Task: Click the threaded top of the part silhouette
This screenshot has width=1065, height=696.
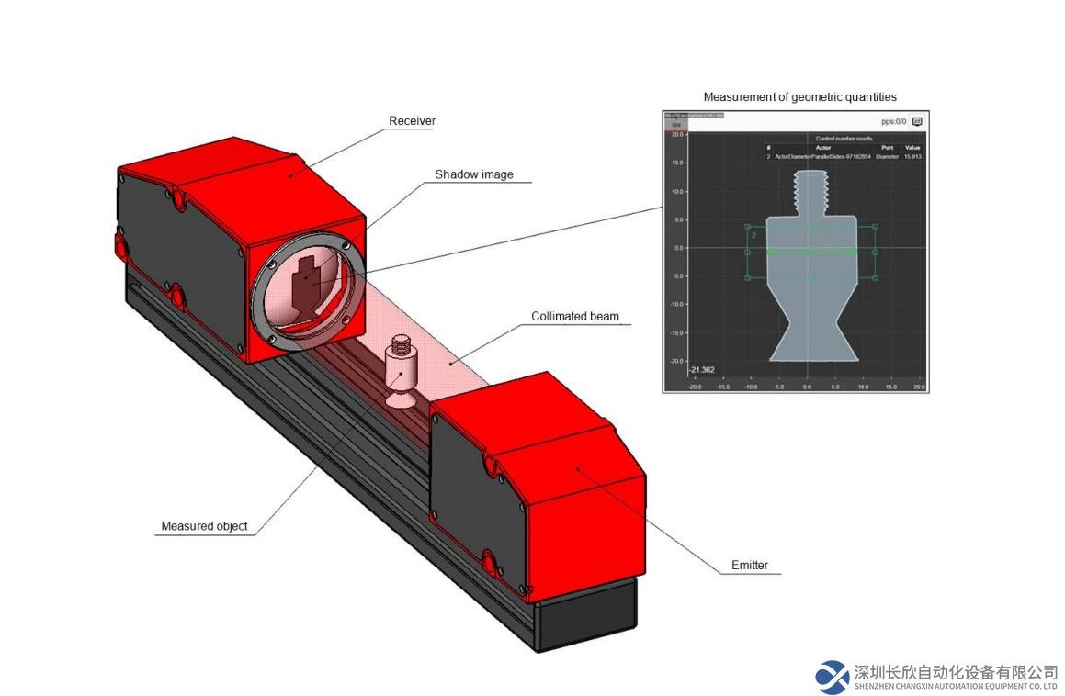Action: (x=811, y=193)
